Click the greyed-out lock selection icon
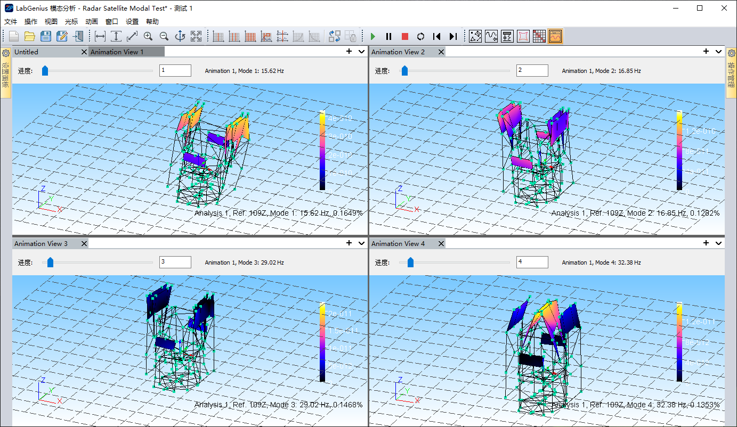This screenshot has height=427, width=737. (x=351, y=36)
